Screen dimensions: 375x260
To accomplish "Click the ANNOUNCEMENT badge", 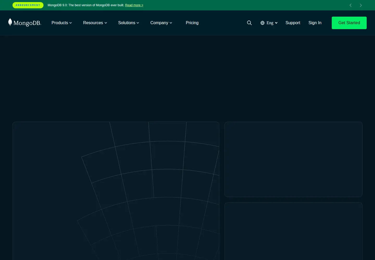I will click(x=28, y=5).
